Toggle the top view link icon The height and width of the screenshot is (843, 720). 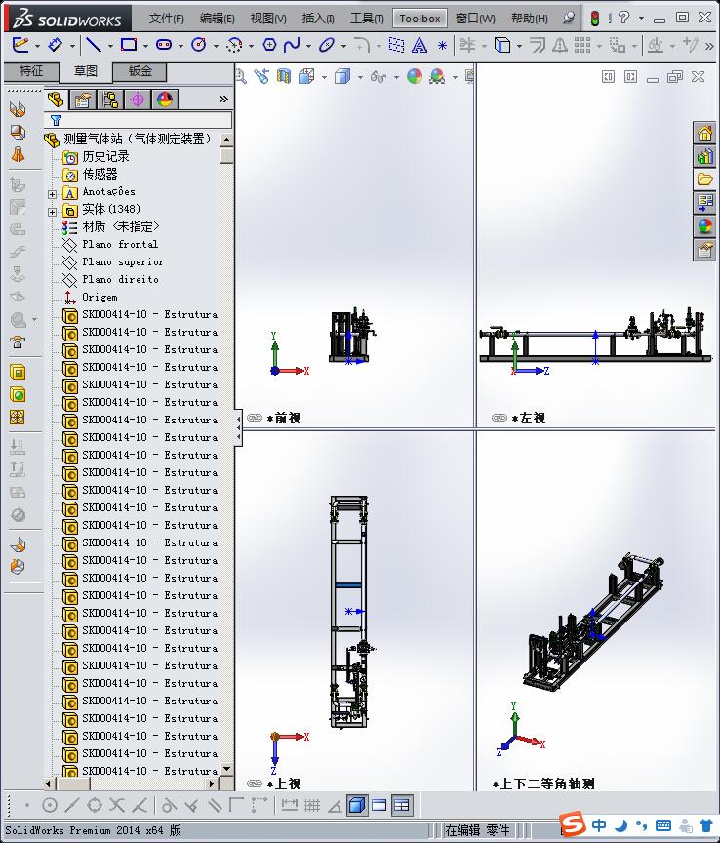(x=255, y=783)
